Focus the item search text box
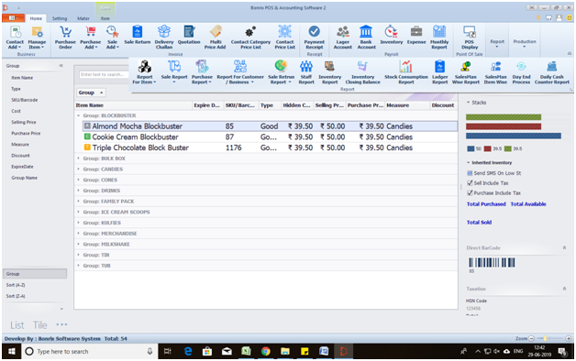This screenshot has height=361, width=576. pos(104,74)
